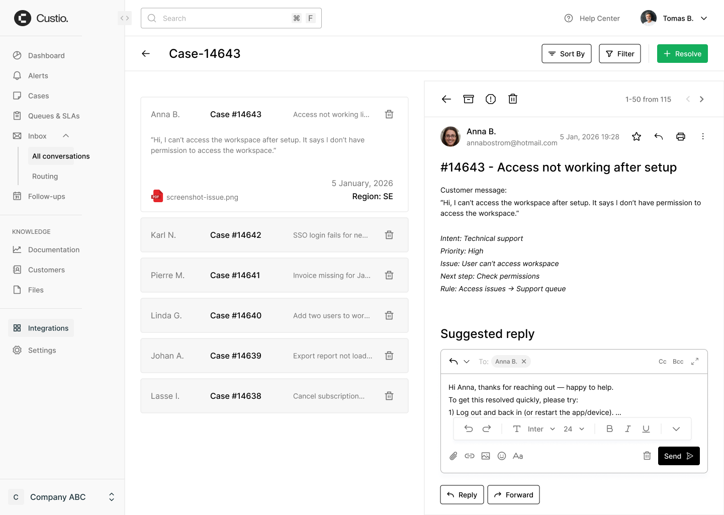
Task: Send the suggested reply
Action: (678, 456)
